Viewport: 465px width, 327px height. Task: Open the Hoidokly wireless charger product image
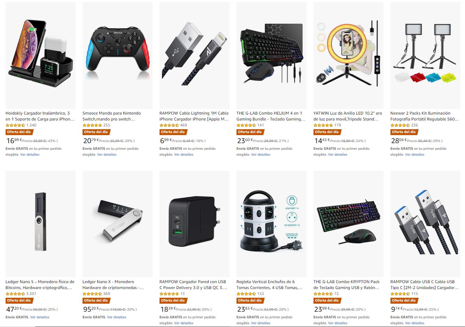(x=40, y=56)
